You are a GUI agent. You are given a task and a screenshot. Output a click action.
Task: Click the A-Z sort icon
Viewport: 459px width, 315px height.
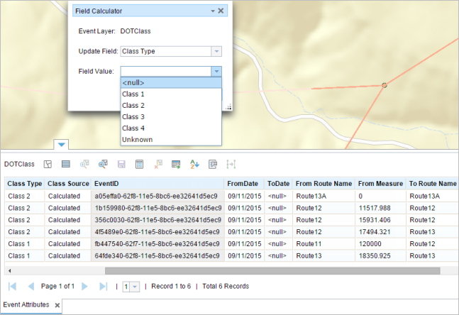[x=194, y=164]
